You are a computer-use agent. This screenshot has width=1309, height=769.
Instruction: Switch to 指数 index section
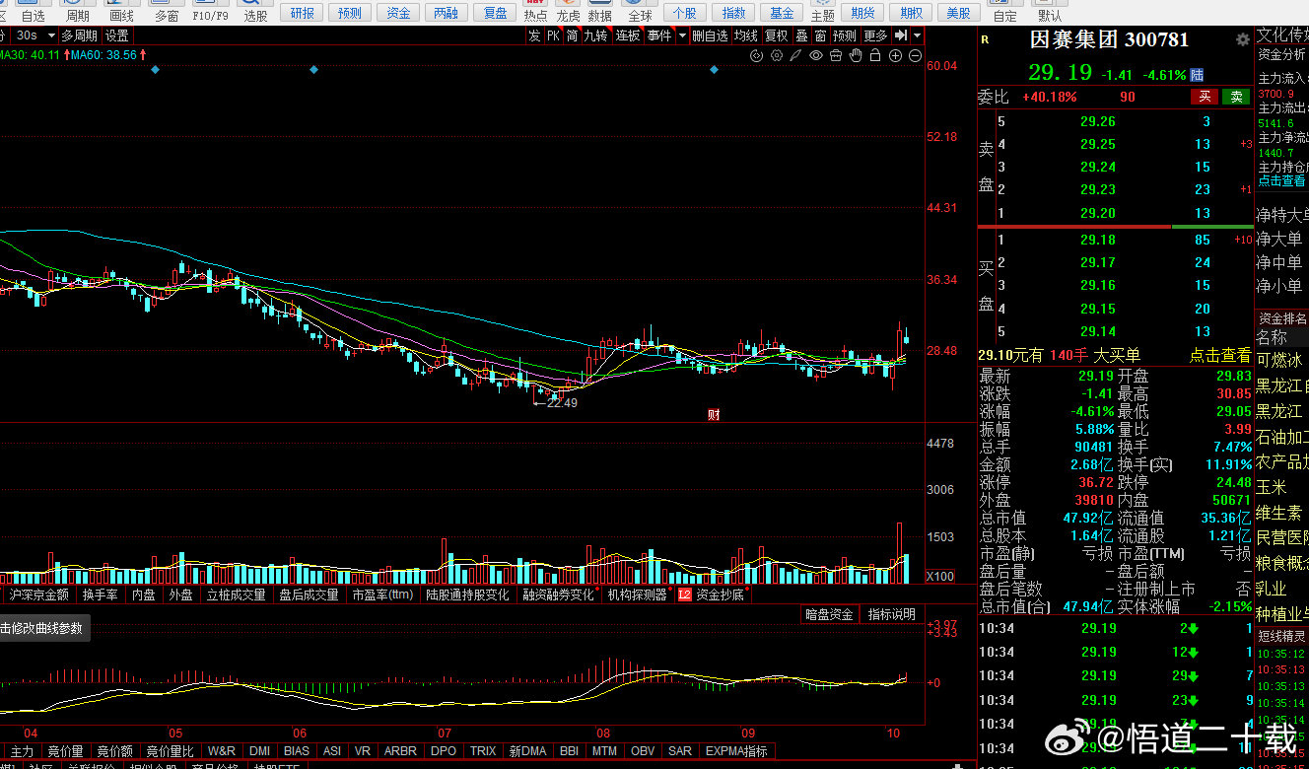point(733,13)
